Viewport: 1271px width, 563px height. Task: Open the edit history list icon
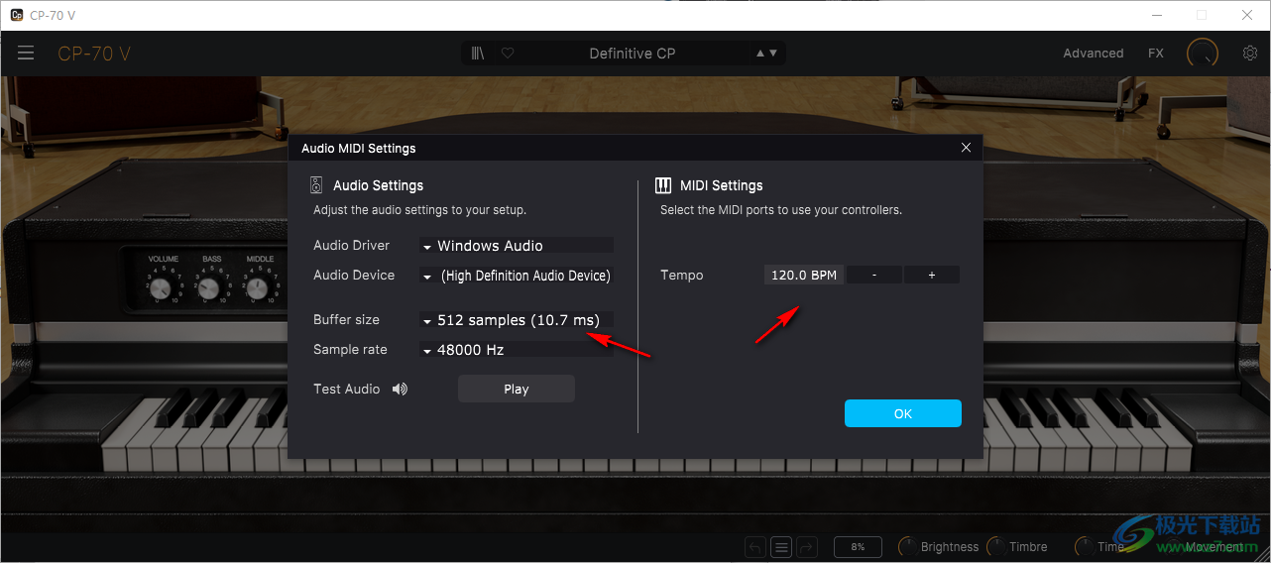point(781,547)
